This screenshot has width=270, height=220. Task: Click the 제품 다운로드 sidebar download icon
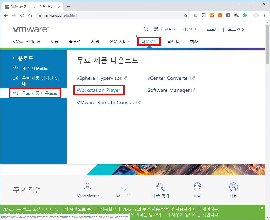(16, 68)
